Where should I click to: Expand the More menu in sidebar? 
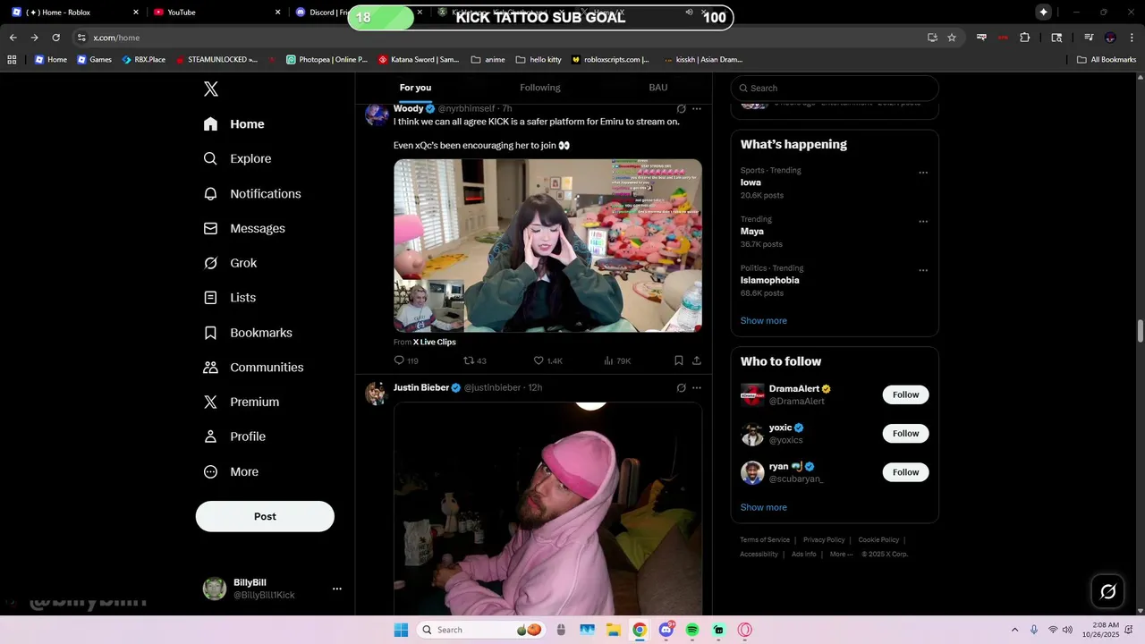tap(231, 472)
